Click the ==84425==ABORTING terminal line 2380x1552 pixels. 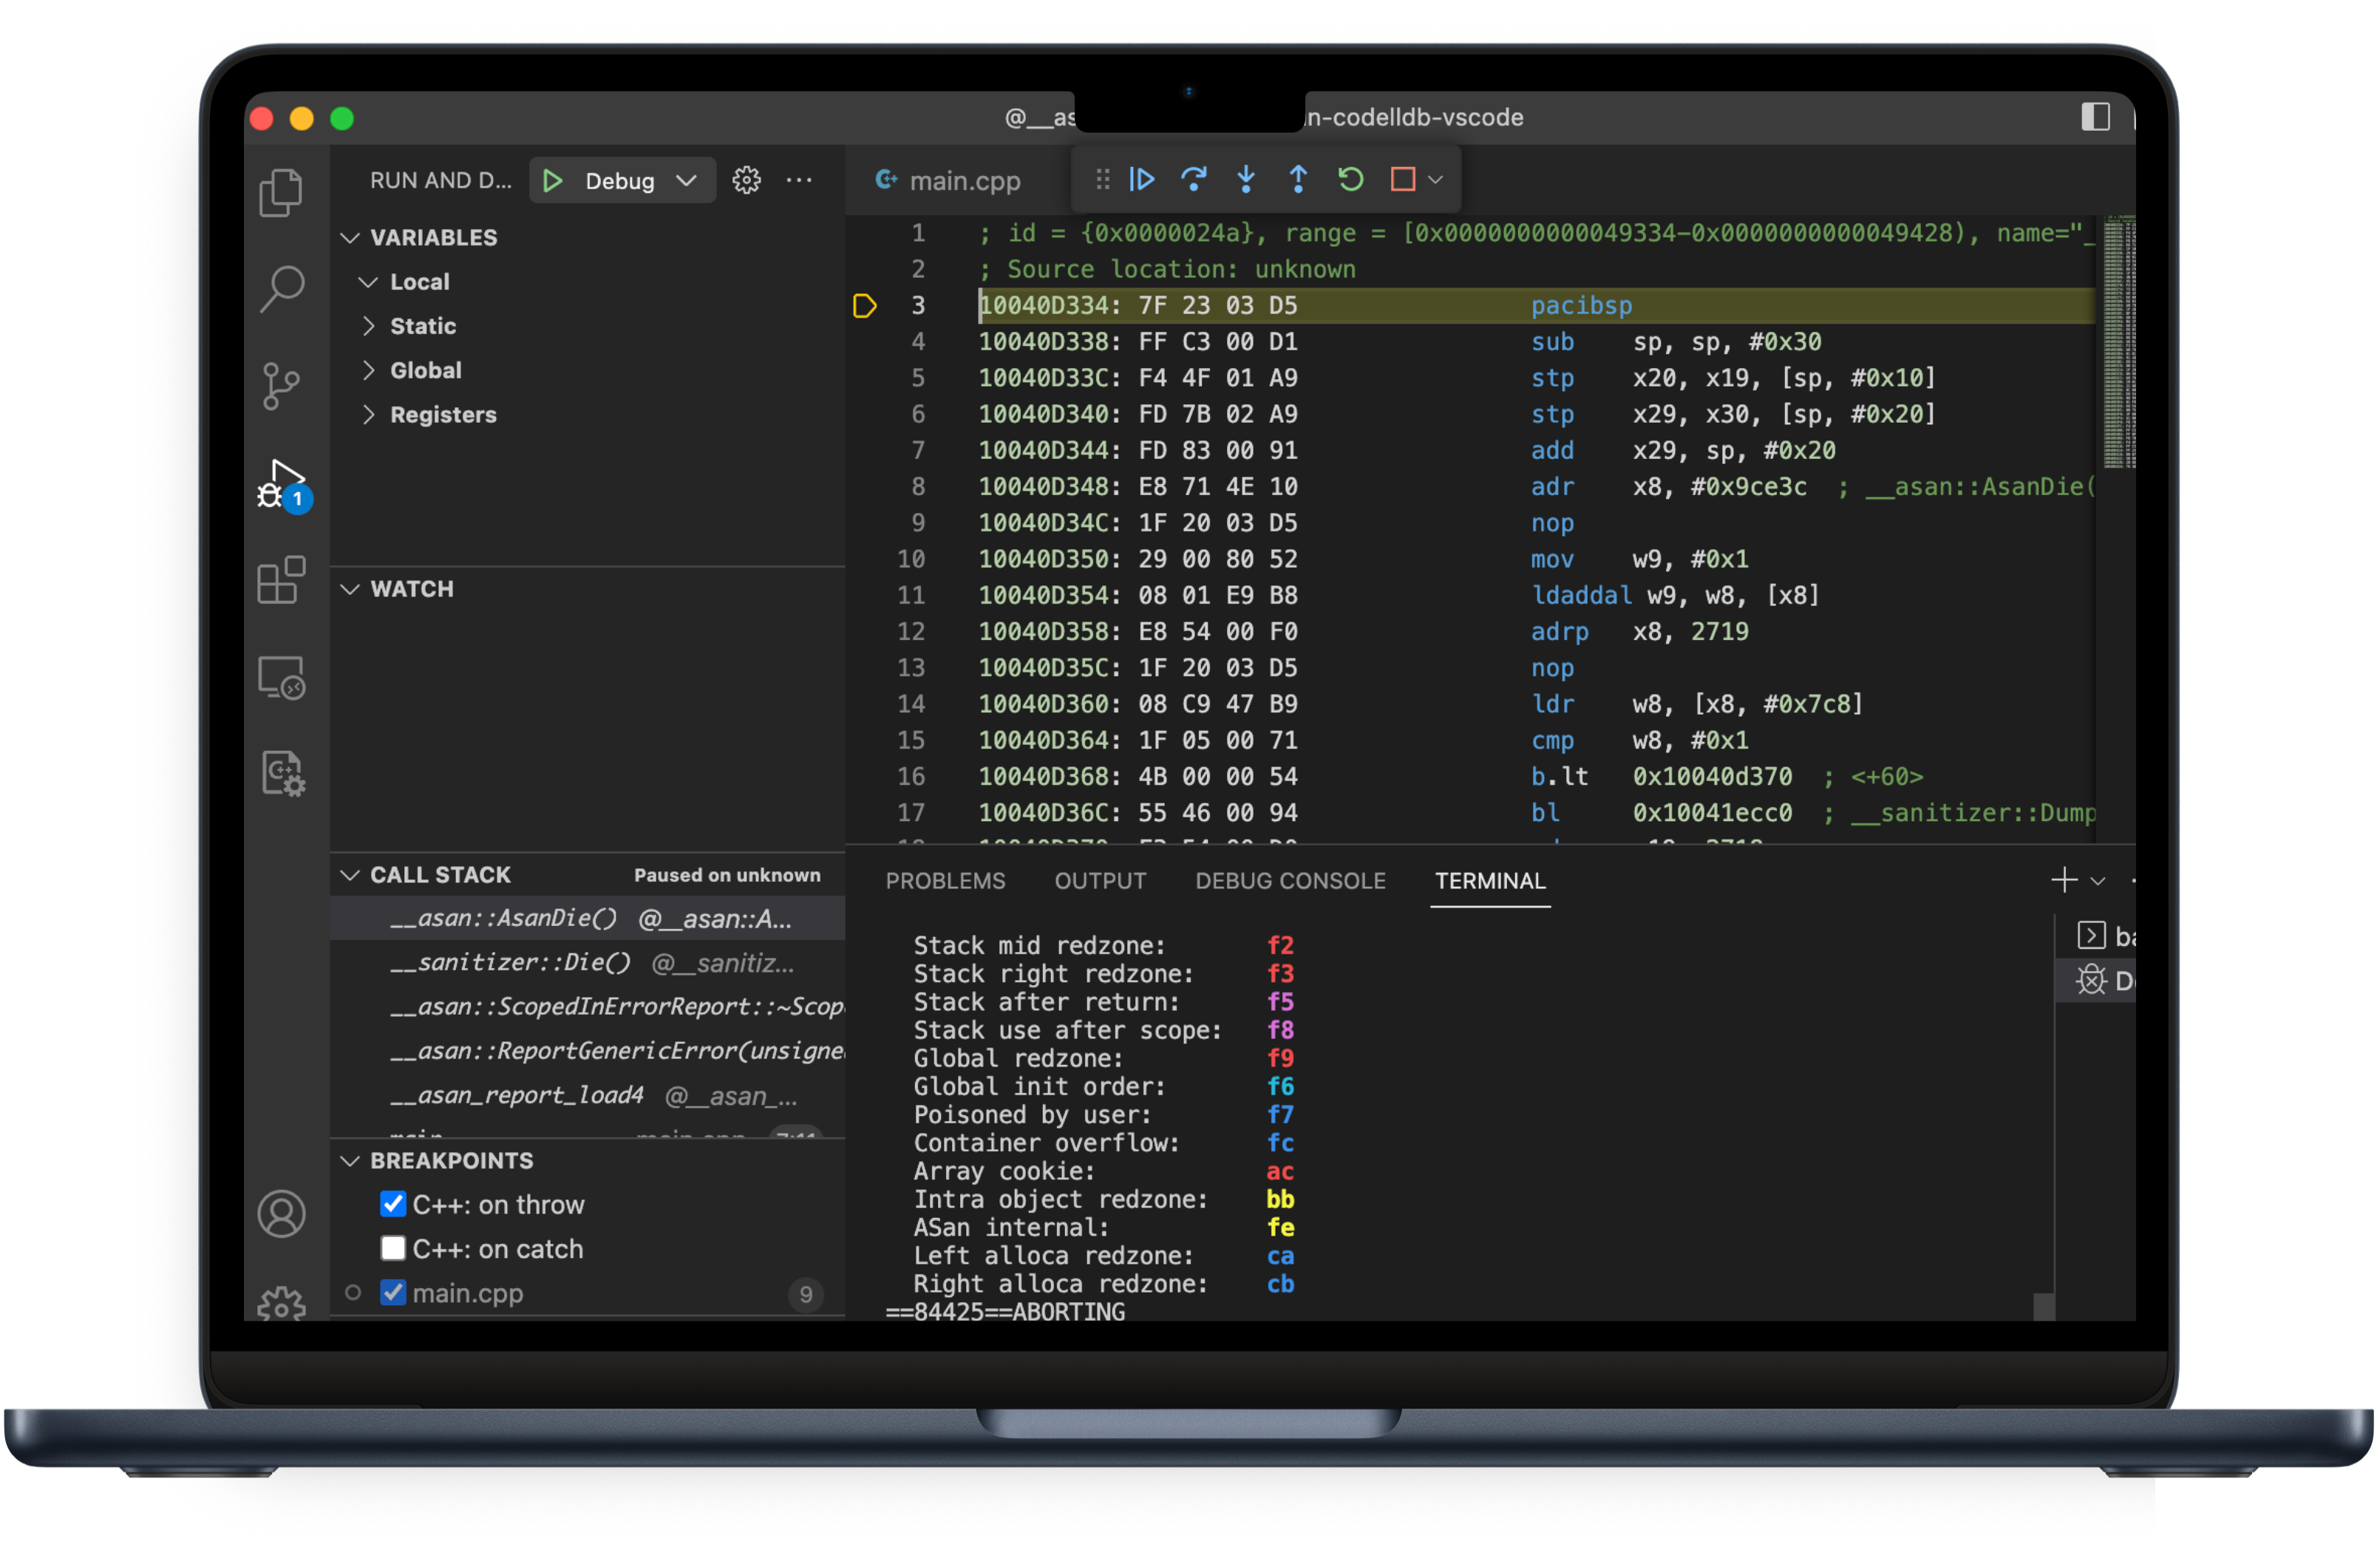coord(1005,1311)
